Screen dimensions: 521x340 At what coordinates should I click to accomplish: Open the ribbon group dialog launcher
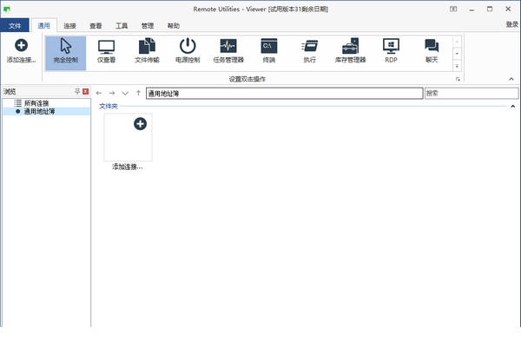point(458,79)
